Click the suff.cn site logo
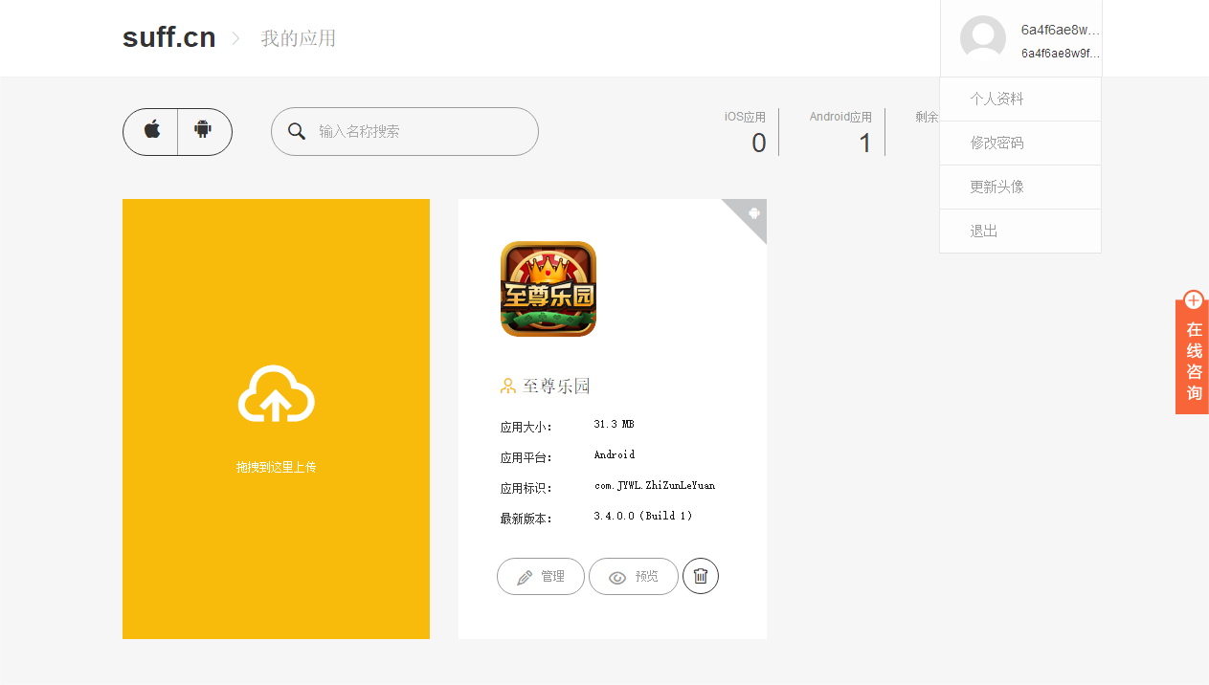This screenshot has width=1209, height=685. pos(168,38)
